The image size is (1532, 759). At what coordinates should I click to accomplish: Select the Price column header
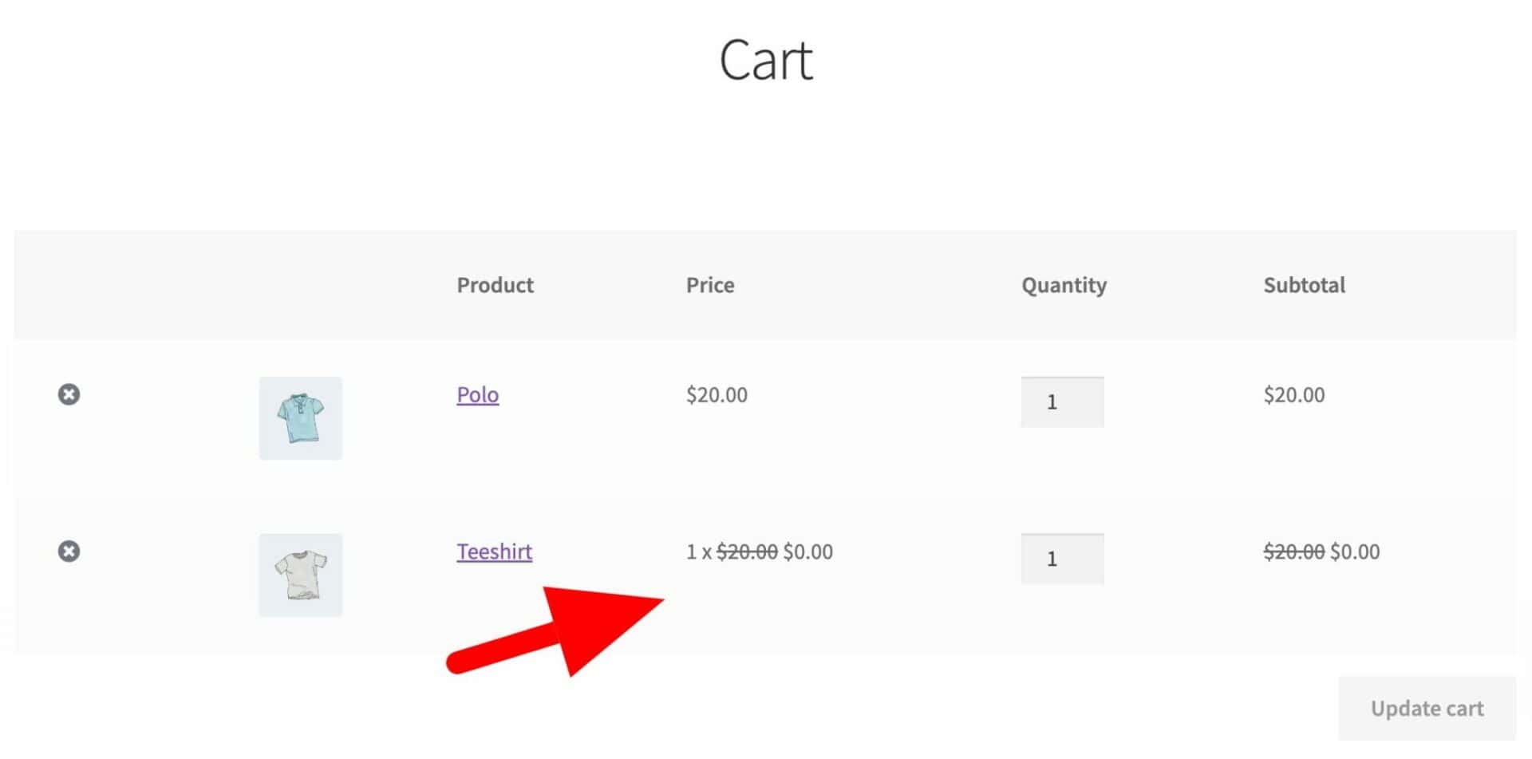tap(710, 285)
